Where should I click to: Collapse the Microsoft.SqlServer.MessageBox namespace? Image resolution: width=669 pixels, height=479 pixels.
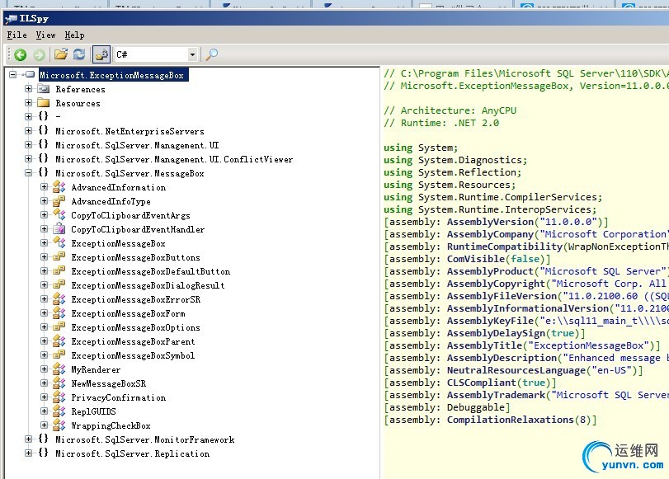pos(29,173)
